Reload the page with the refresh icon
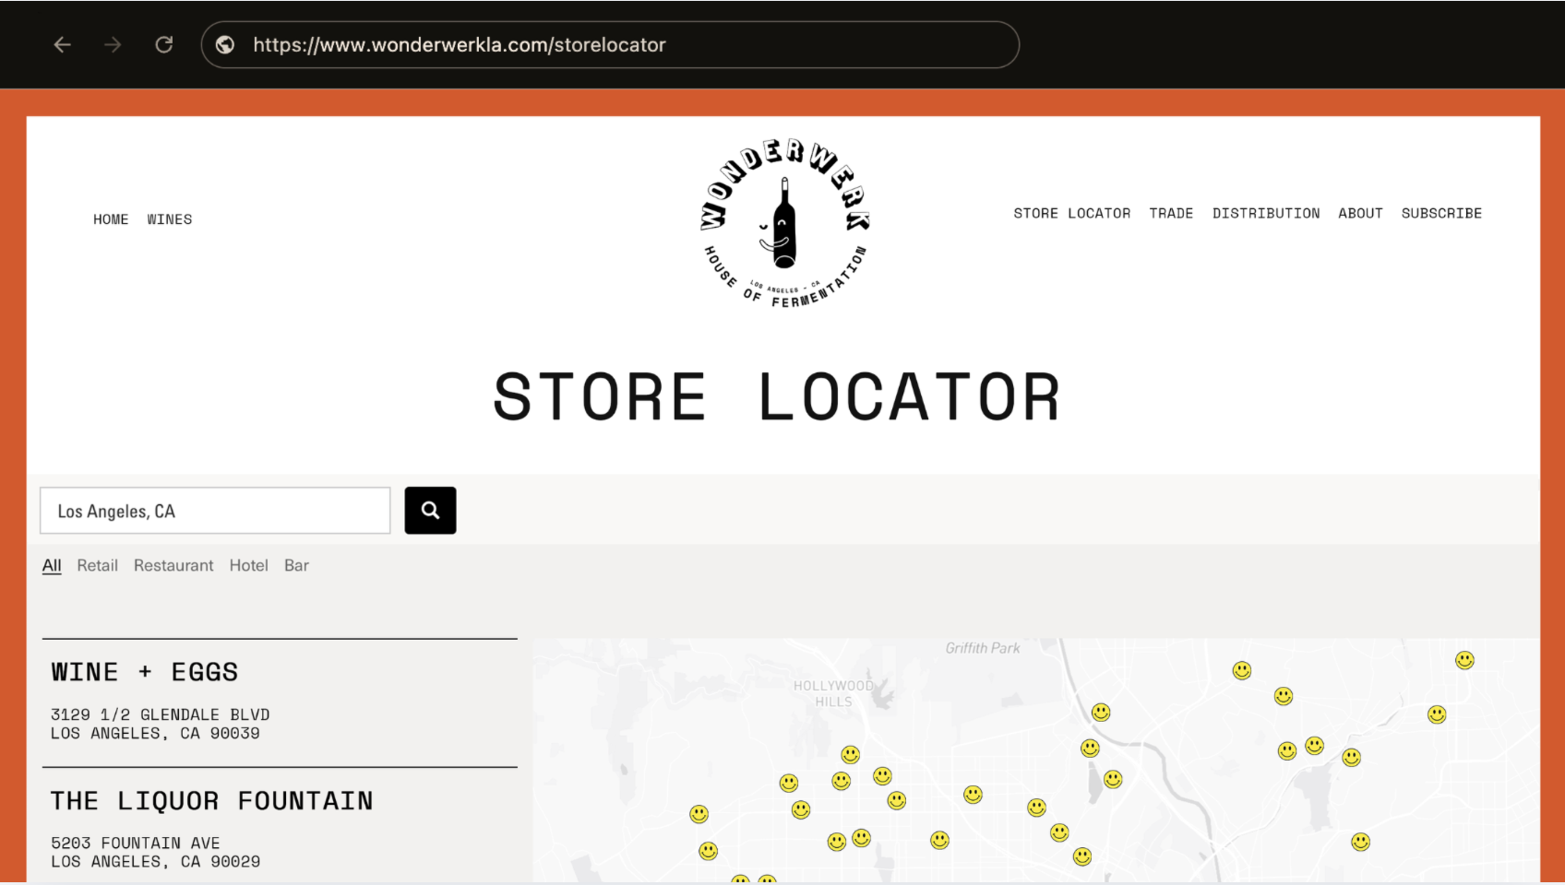This screenshot has height=885, width=1565. (x=164, y=44)
